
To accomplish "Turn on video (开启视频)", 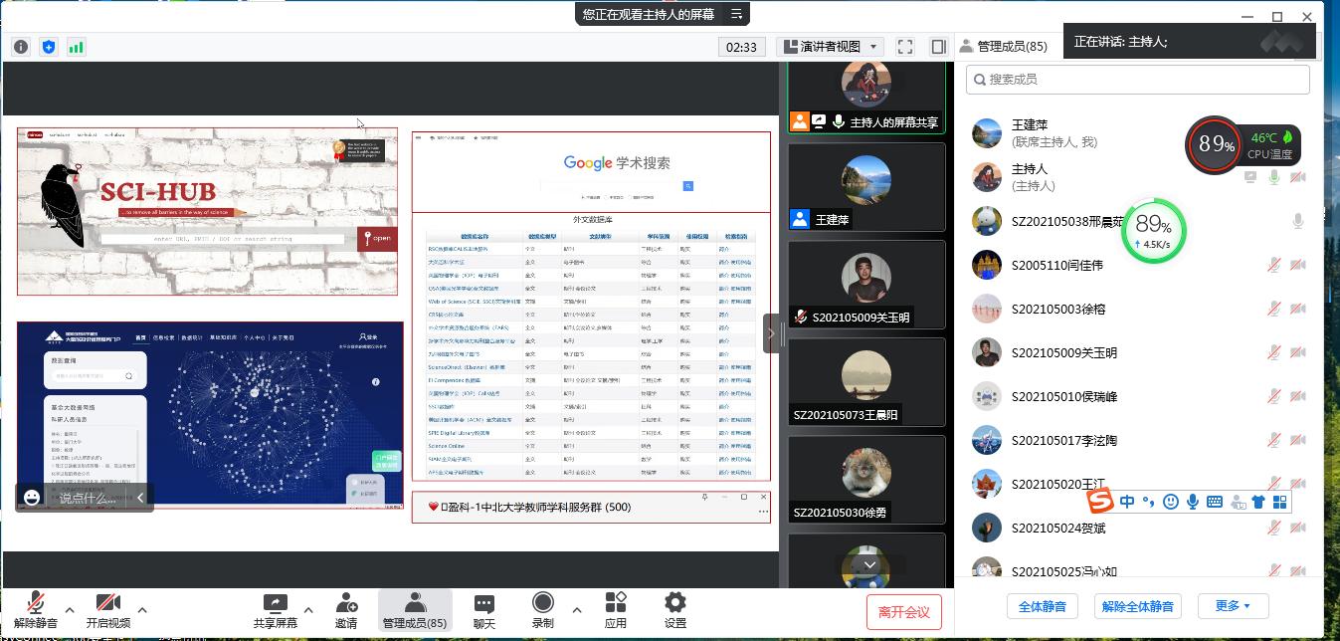I will click(x=108, y=610).
